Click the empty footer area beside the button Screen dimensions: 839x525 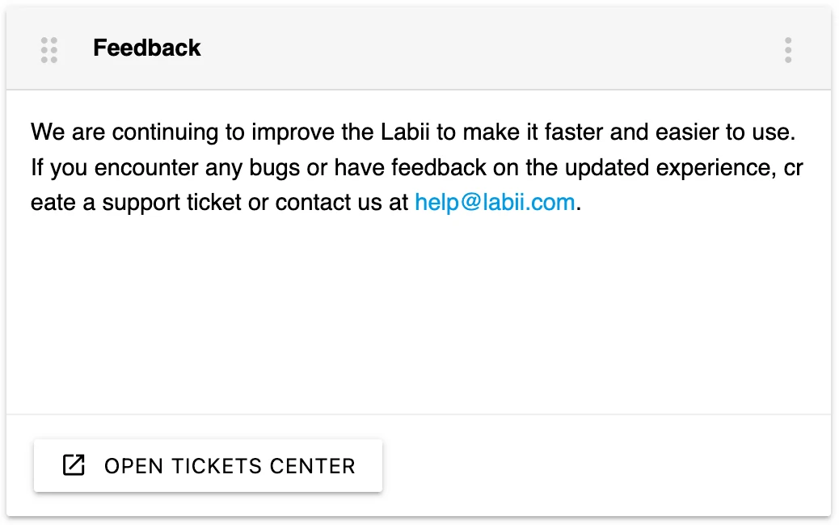606,465
